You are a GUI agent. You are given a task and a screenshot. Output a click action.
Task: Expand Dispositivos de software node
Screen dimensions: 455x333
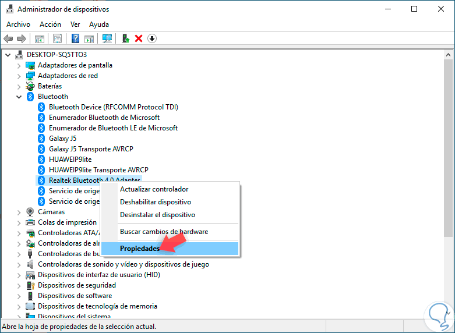tap(19, 296)
